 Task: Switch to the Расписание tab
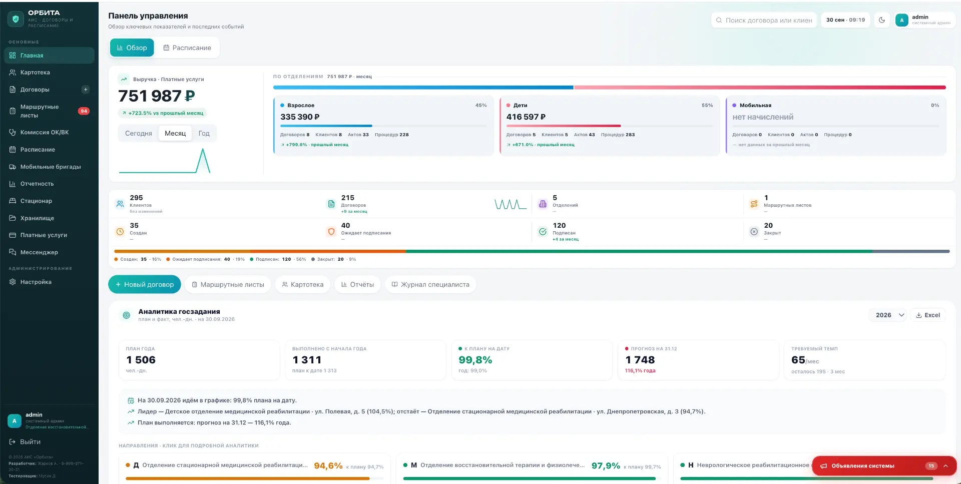tap(187, 48)
